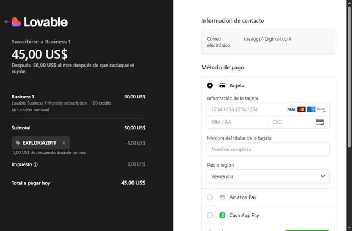The image size is (352, 231).
Task: Click the Visa card logo
Action: point(291,109)
